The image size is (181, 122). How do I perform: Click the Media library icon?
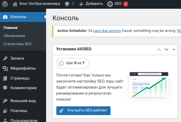[5, 68]
